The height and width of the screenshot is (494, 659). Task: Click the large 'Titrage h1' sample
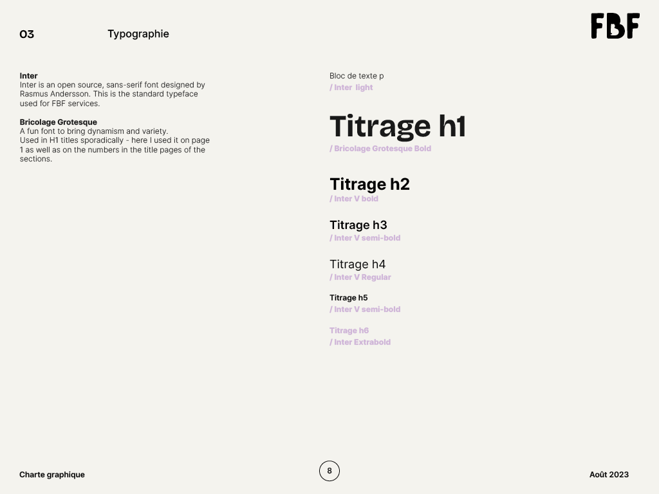pos(398,126)
